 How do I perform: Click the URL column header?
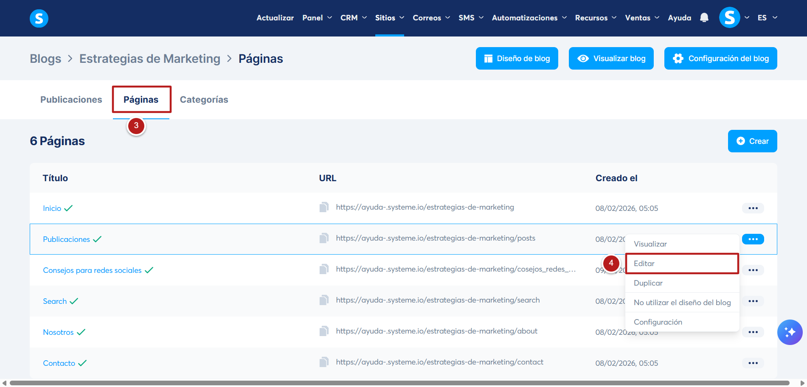[328, 178]
